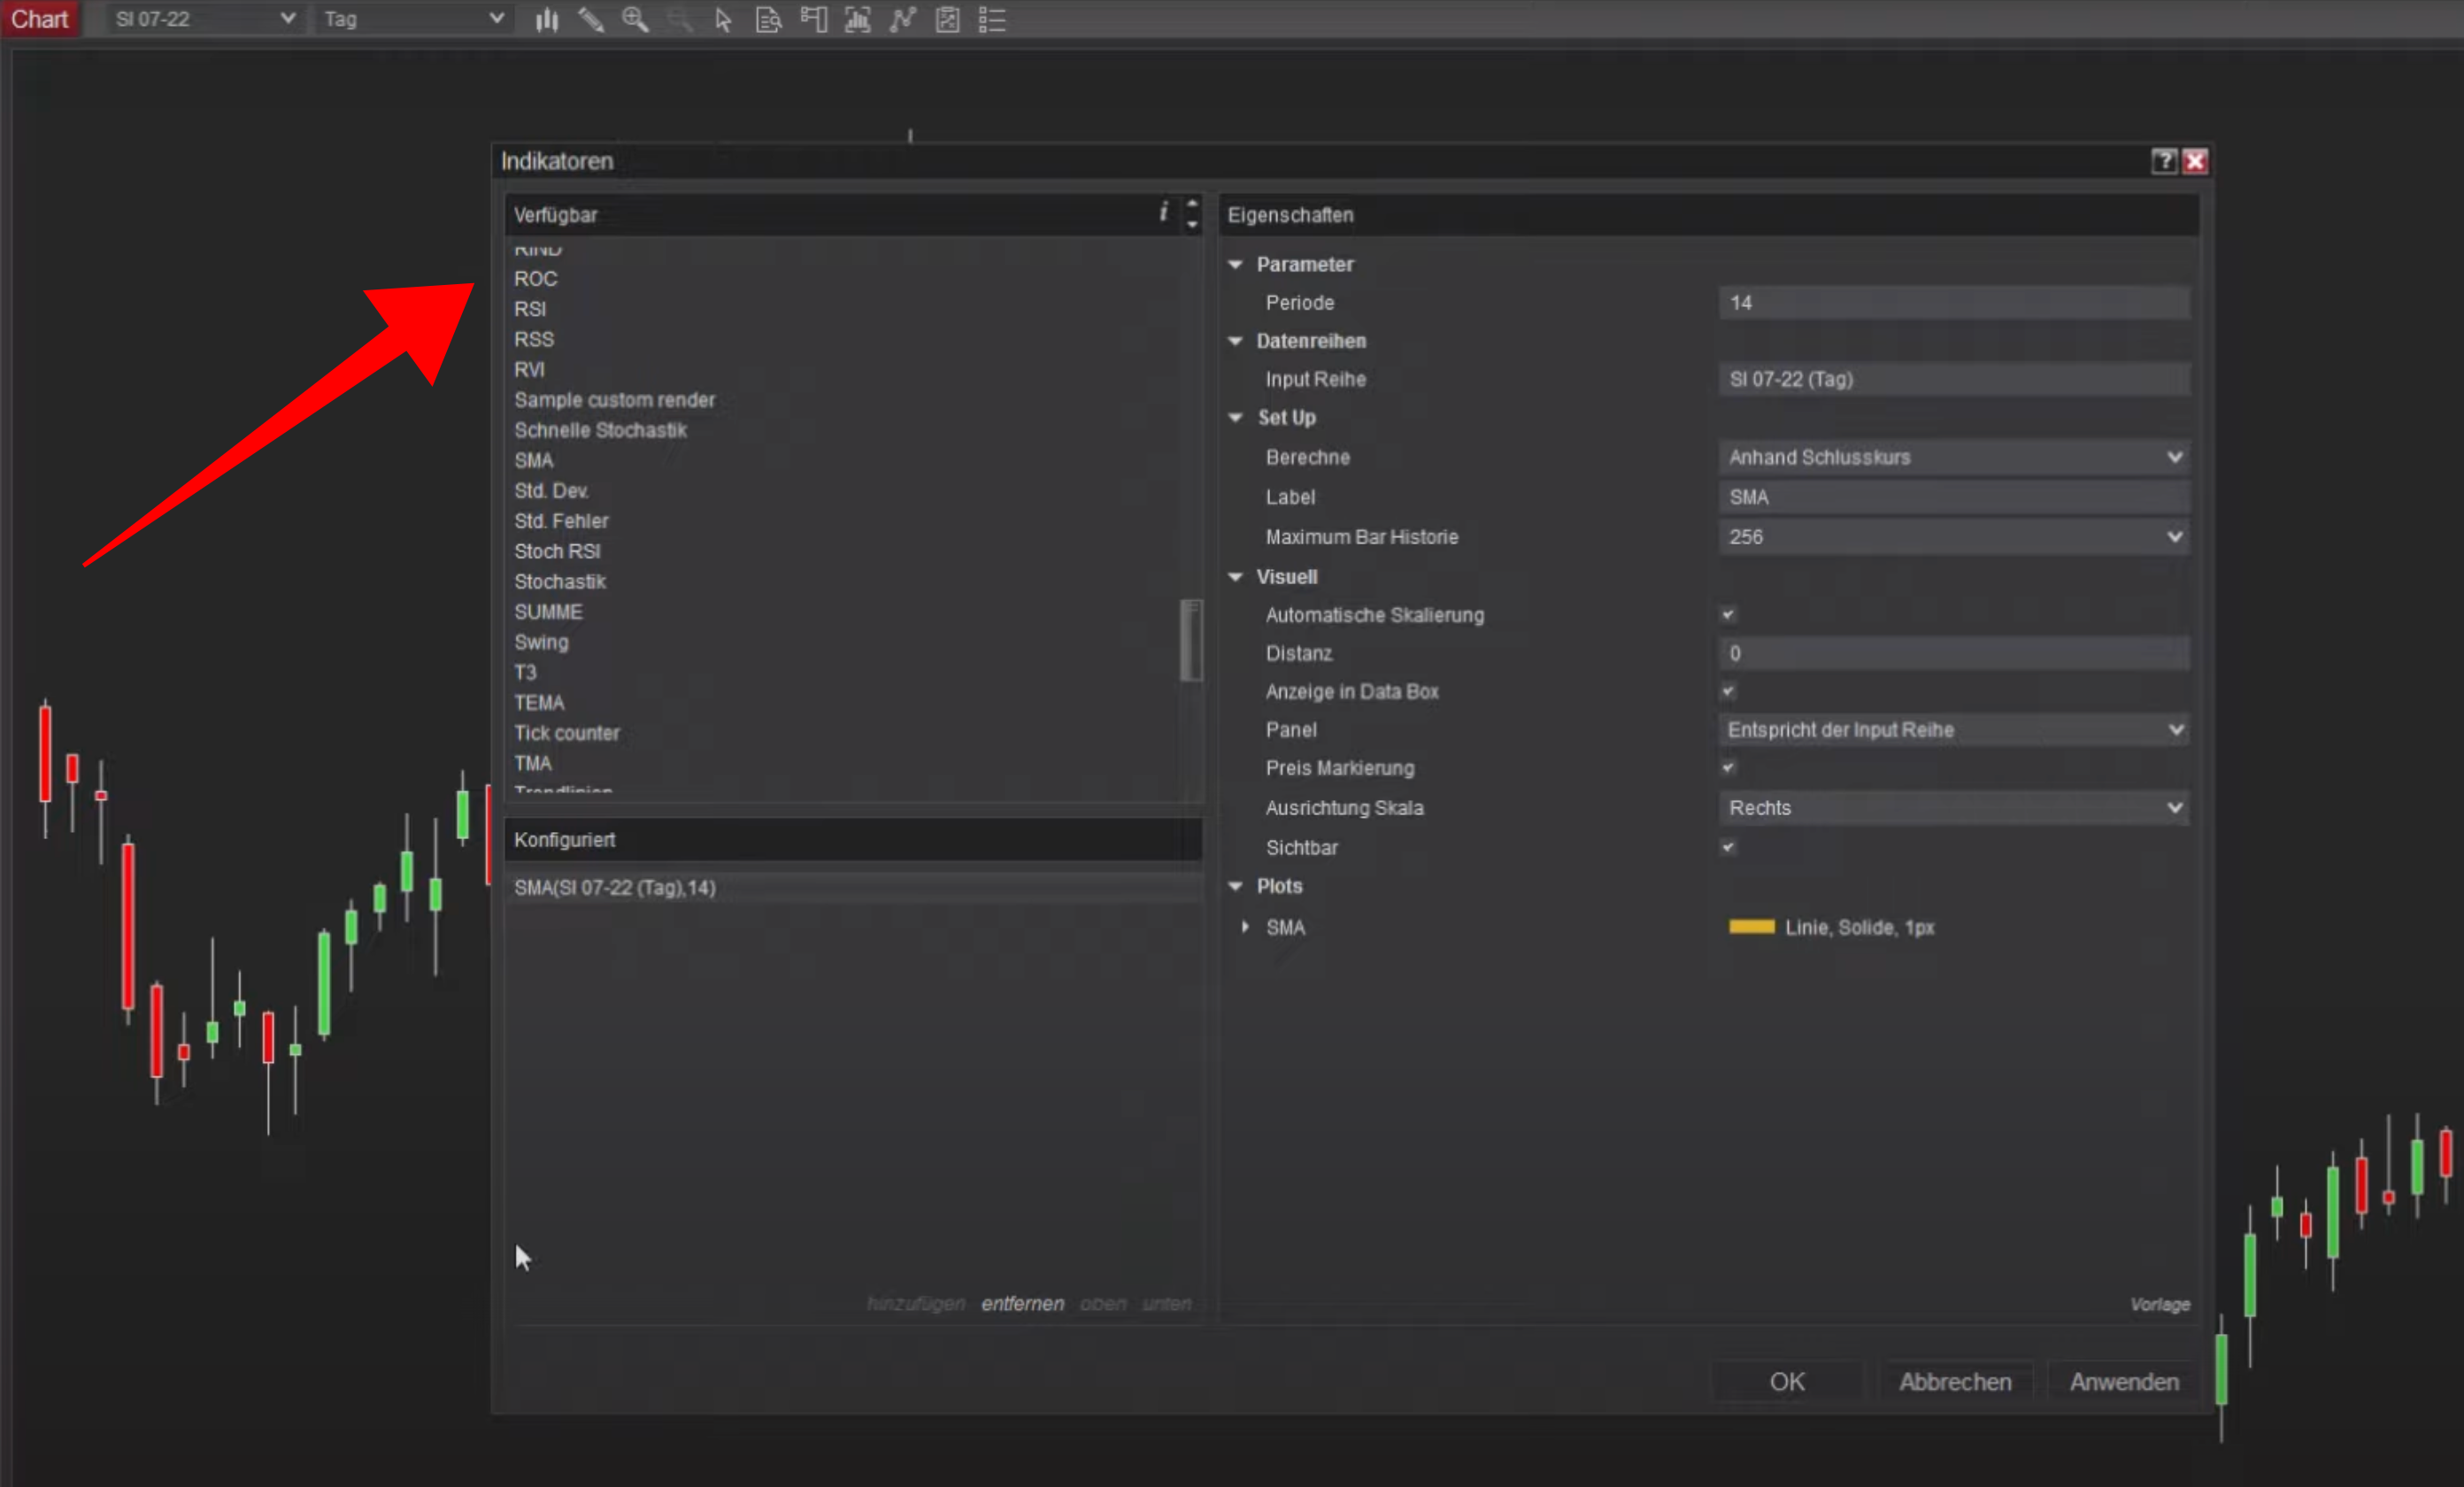Select the cursor pointer tool in toolbar

(x=723, y=19)
